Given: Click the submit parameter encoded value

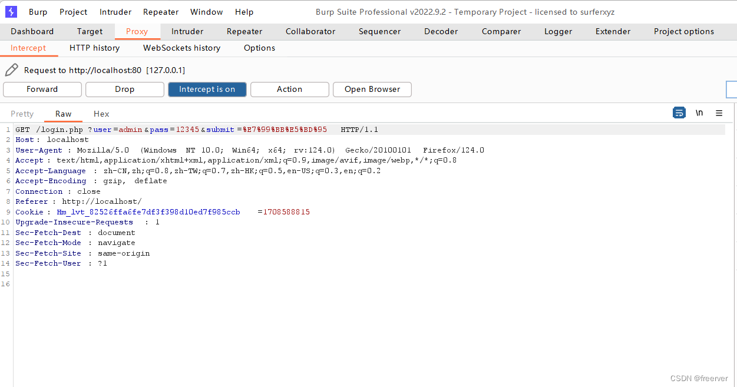Looking at the screenshot, I should 285,130.
